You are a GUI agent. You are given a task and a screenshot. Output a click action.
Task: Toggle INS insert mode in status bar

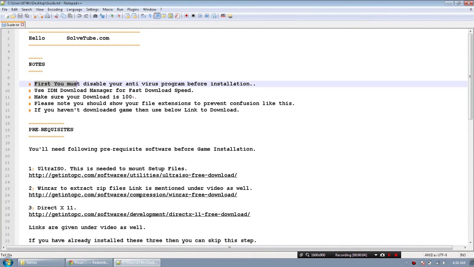463,255
